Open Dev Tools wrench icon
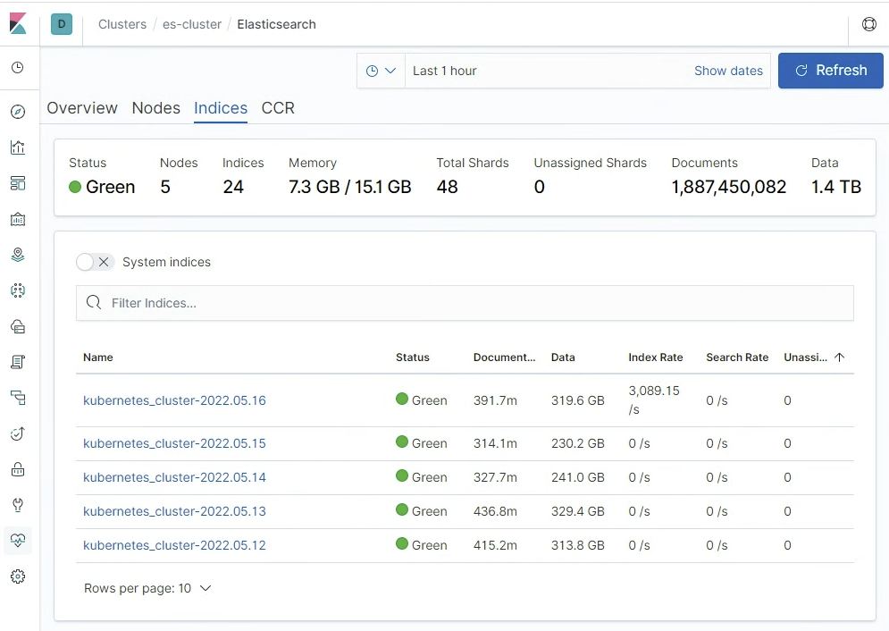This screenshot has width=889, height=631. pyautogui.click(x=18, y=505)
